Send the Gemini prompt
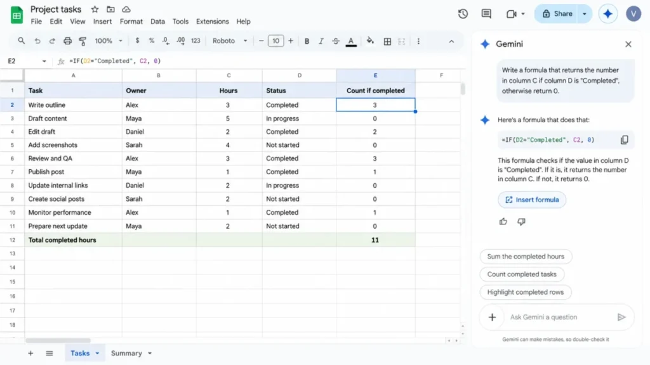The image size is (650, 365). (621, 317)
